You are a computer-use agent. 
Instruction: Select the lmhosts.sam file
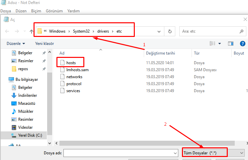pos(77,70)
